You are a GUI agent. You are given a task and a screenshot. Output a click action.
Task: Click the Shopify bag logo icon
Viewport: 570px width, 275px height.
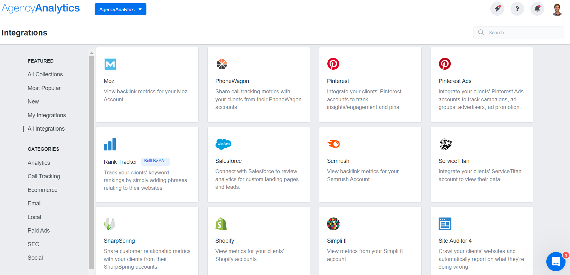[221, 224]
